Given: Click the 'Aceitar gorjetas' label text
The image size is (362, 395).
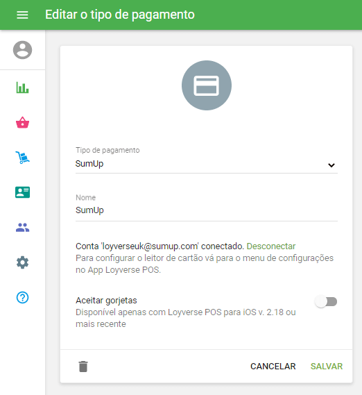Looking at the screenshot, I should (106, 301).
